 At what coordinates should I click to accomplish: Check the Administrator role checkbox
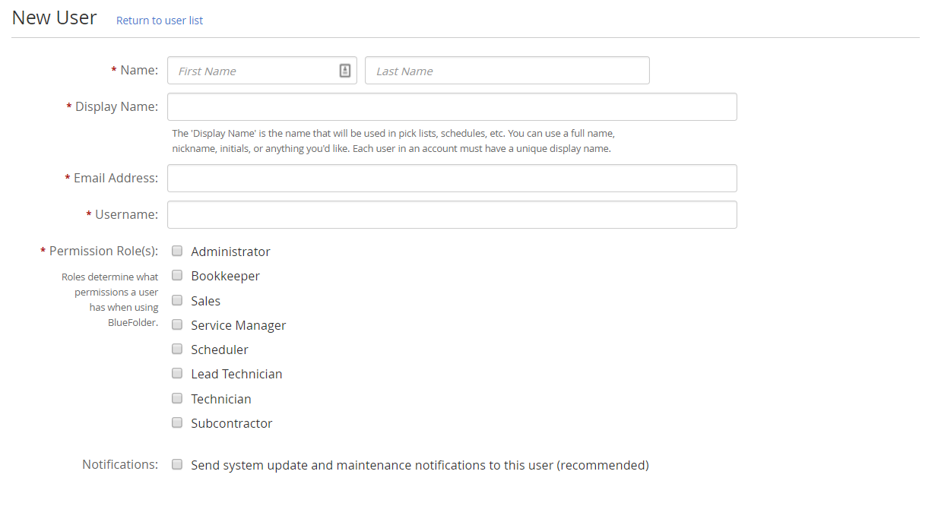pos(177,251)
